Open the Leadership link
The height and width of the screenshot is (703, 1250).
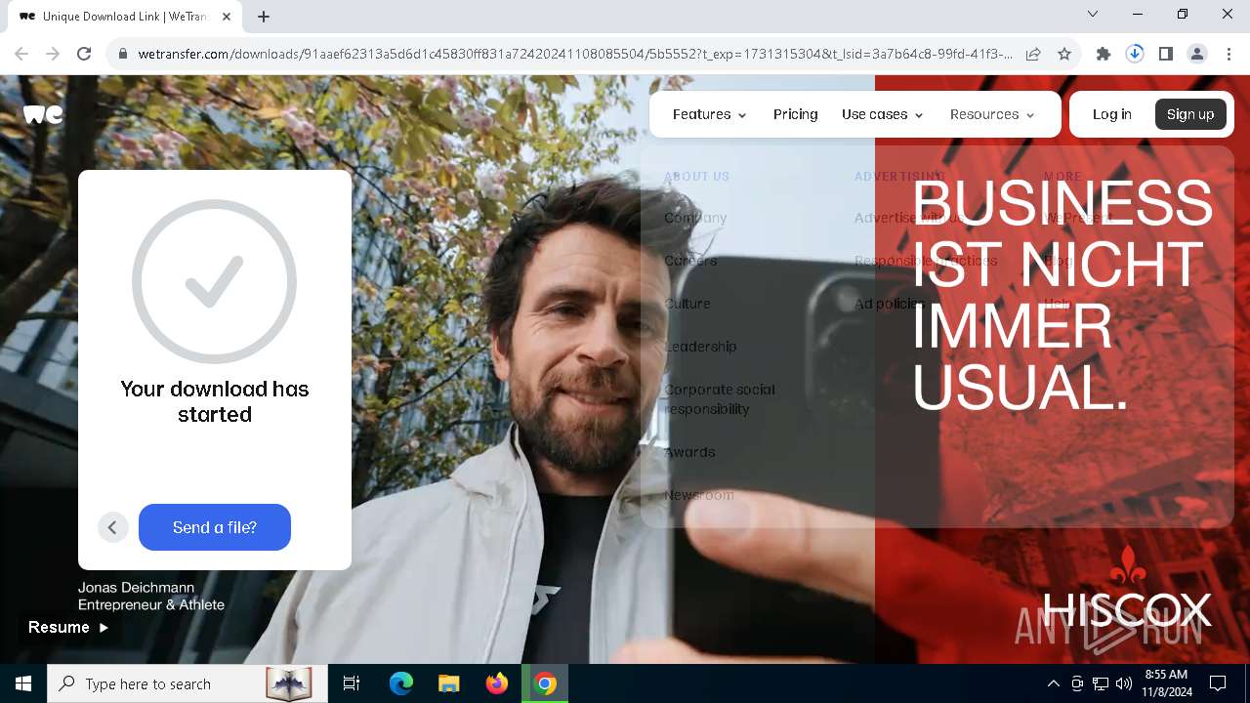click(700, 347)
